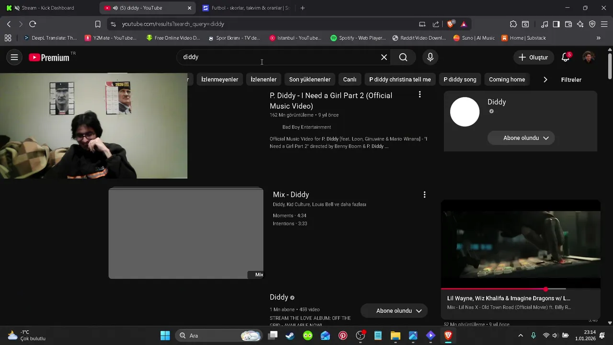613x345 pixels.
Task: Open Pinterest from taskbar
Action: 343,335
